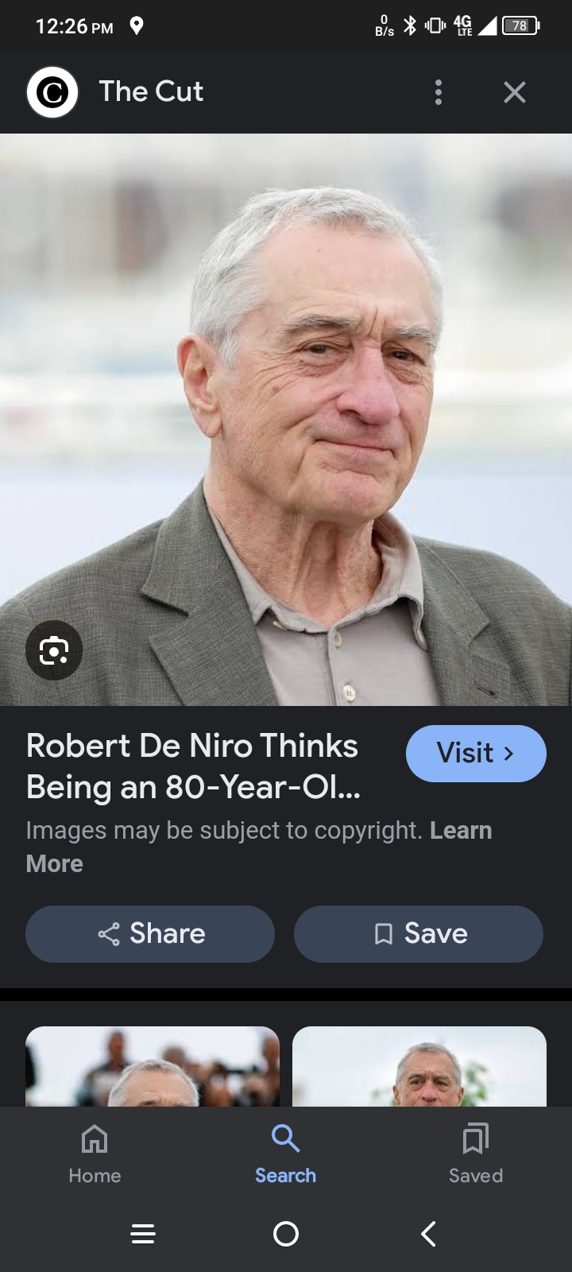Tap the Android recents menu button

tap(143, 1234)
